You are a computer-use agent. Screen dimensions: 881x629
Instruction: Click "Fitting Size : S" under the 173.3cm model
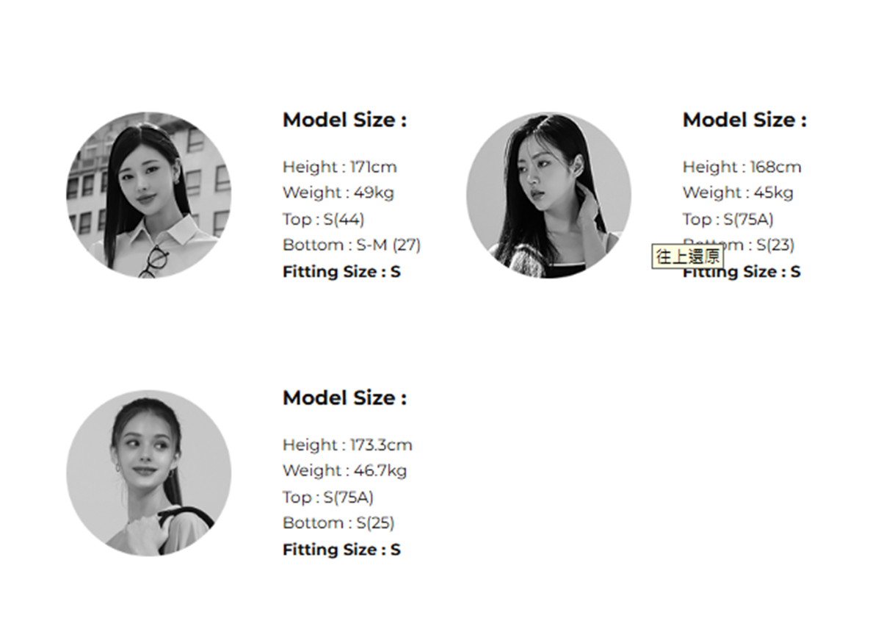[x=341, y=550]
